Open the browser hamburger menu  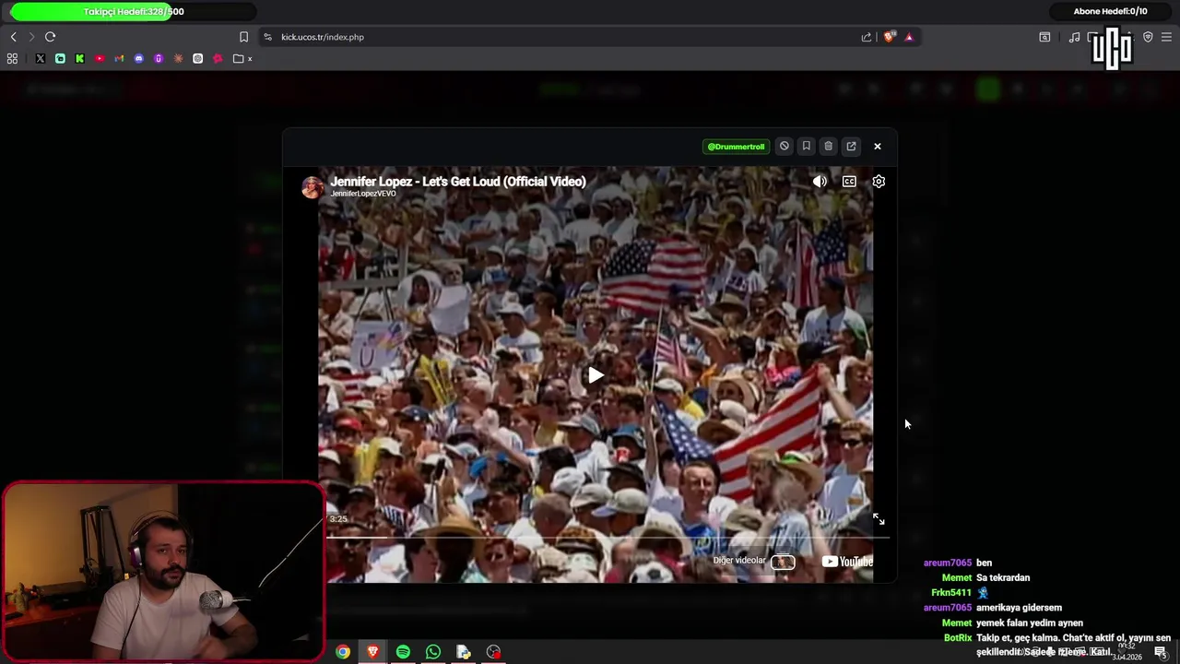coord(1166,37)
